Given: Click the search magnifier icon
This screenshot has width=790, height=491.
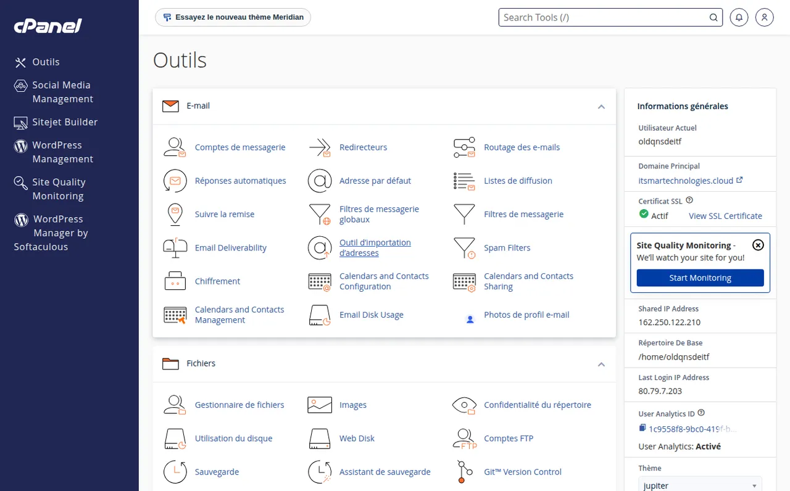Looking at the screenshot, I should [x=713, y=17].
